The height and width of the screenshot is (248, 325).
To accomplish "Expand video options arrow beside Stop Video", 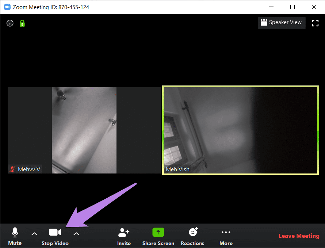I will (76, 234).
